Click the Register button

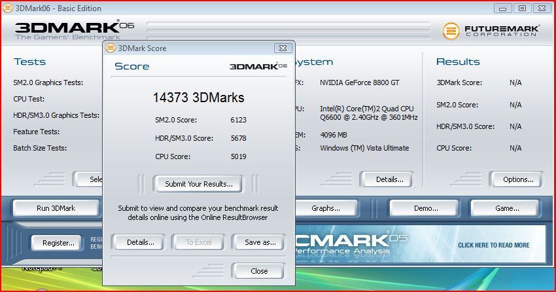pos(57,243)
